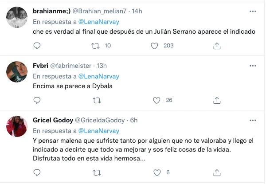The image size is (266, 184).
Task: Reply to Gricel Godoy's tweet
Action: (37, 172)
